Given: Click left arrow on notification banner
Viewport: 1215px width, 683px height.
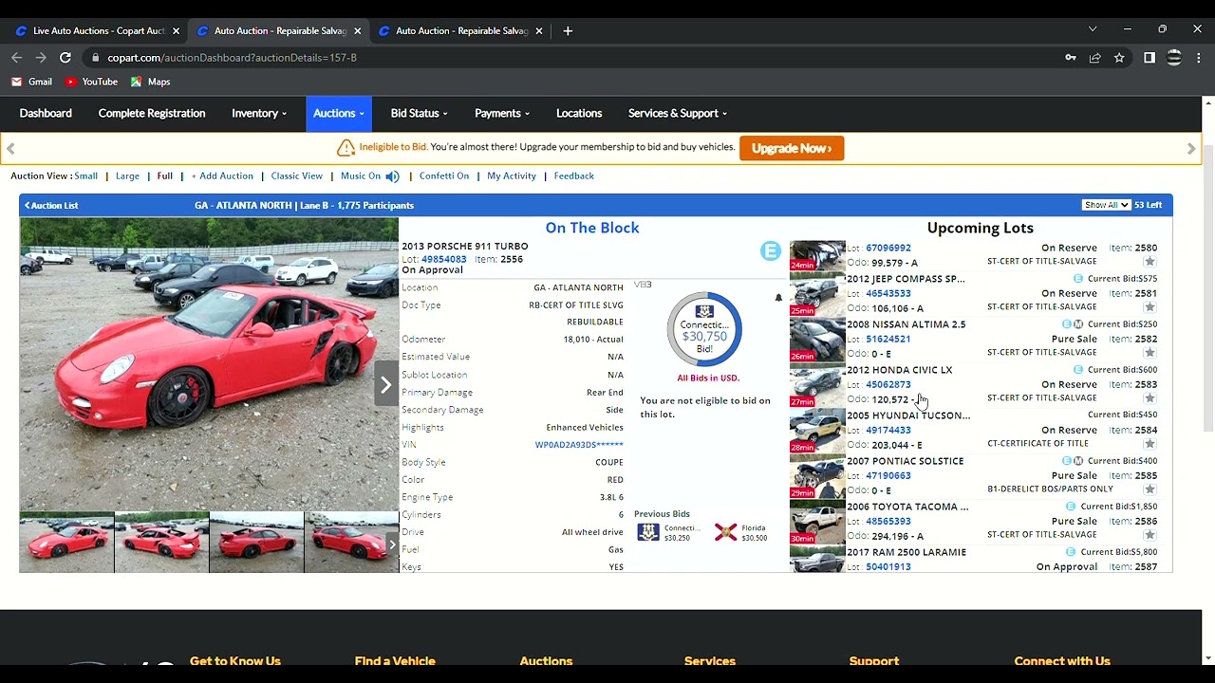Looking at the screenshot, I should tap(10, 148).
